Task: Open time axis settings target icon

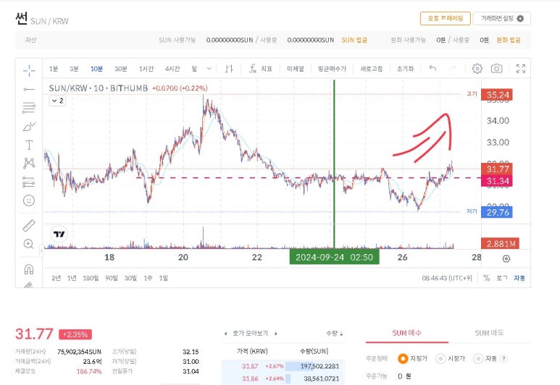Action: click(x=506, y=258)
